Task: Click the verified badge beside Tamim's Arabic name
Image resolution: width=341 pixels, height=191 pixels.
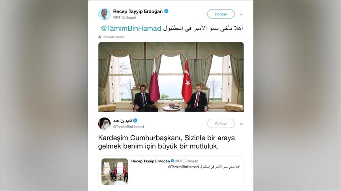Action: point(135,121)
